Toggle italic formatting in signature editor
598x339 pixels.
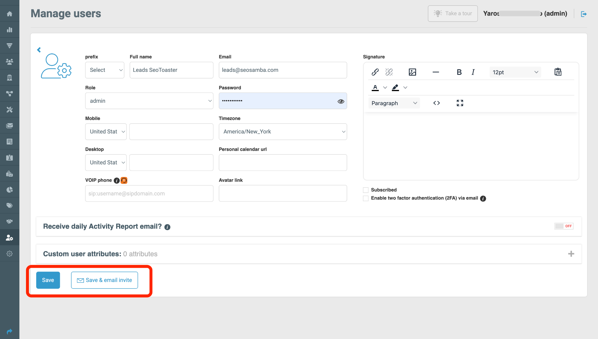[473, 72]
